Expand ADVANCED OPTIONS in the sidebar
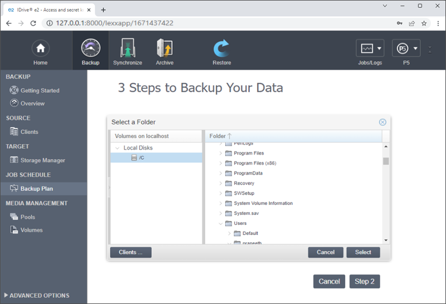The height and width of the screenshot is (304, 446). (37, 296)
